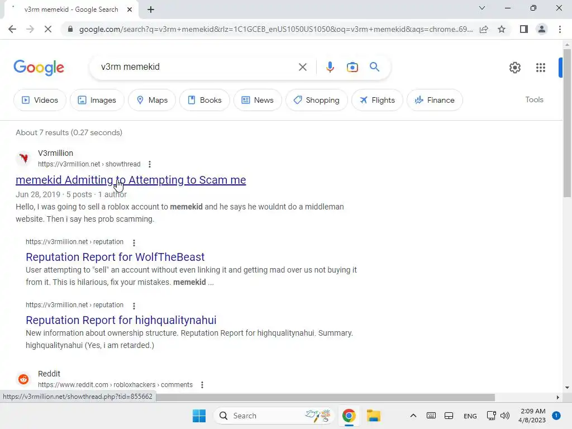The image size is (572, 429).
Task: View site information via the lock icon
Action: tap(70, 29)
